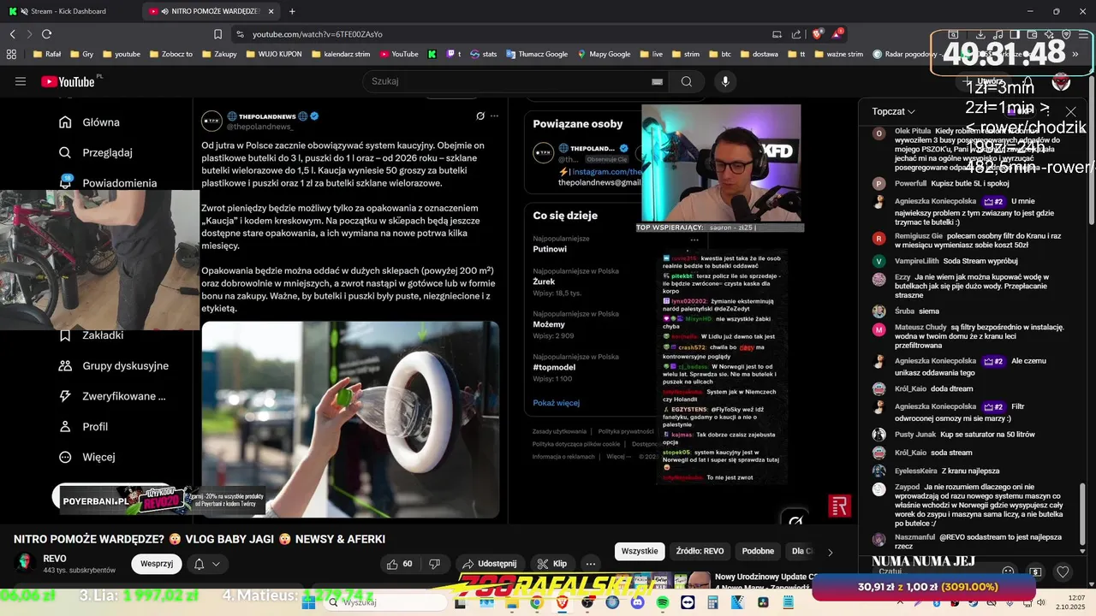Screen dimensions: 1096x616
Task: Open Przeglądaj in the left sidebar
Action: pyautogui.click(x=95, y=152)
